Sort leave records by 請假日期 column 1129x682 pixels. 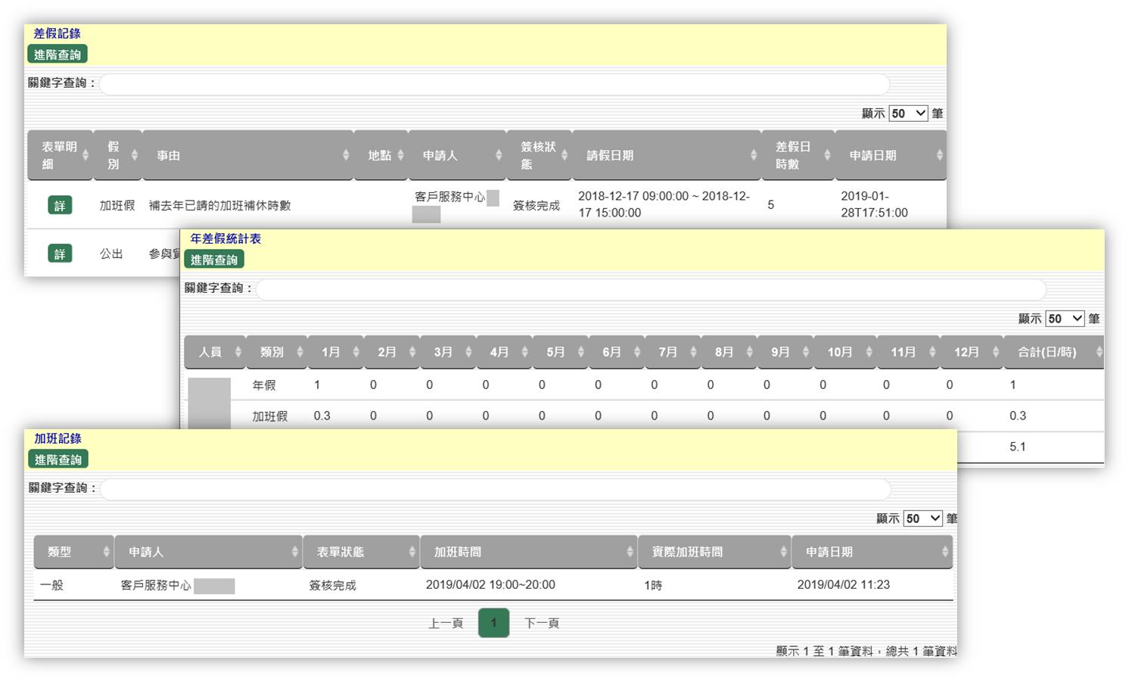coord(667,155)
